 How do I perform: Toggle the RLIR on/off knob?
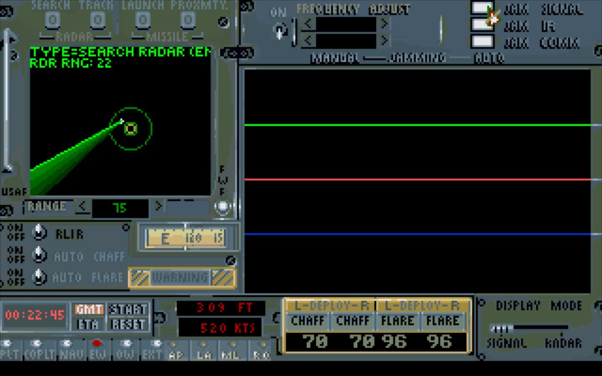point(39,233)
